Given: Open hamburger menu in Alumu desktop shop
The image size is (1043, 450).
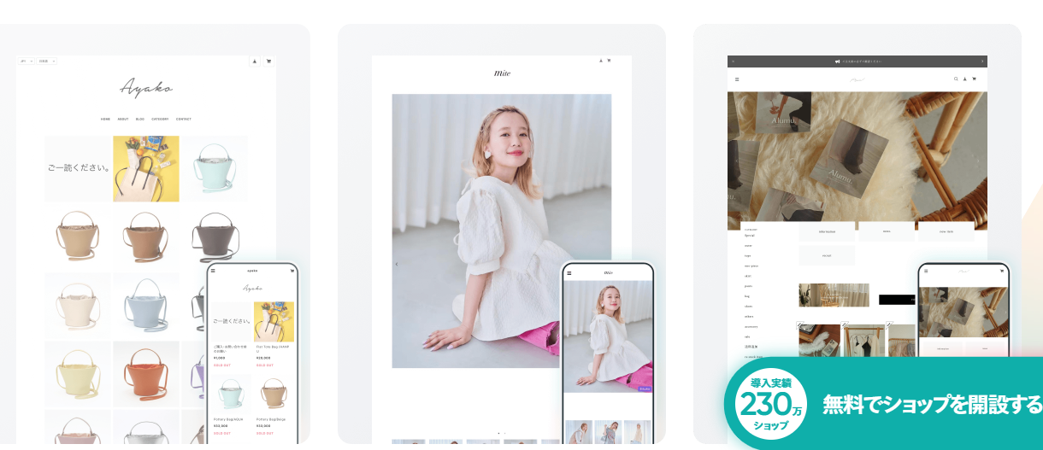Looking at the screenshot, I should click(x=736, y=79).
